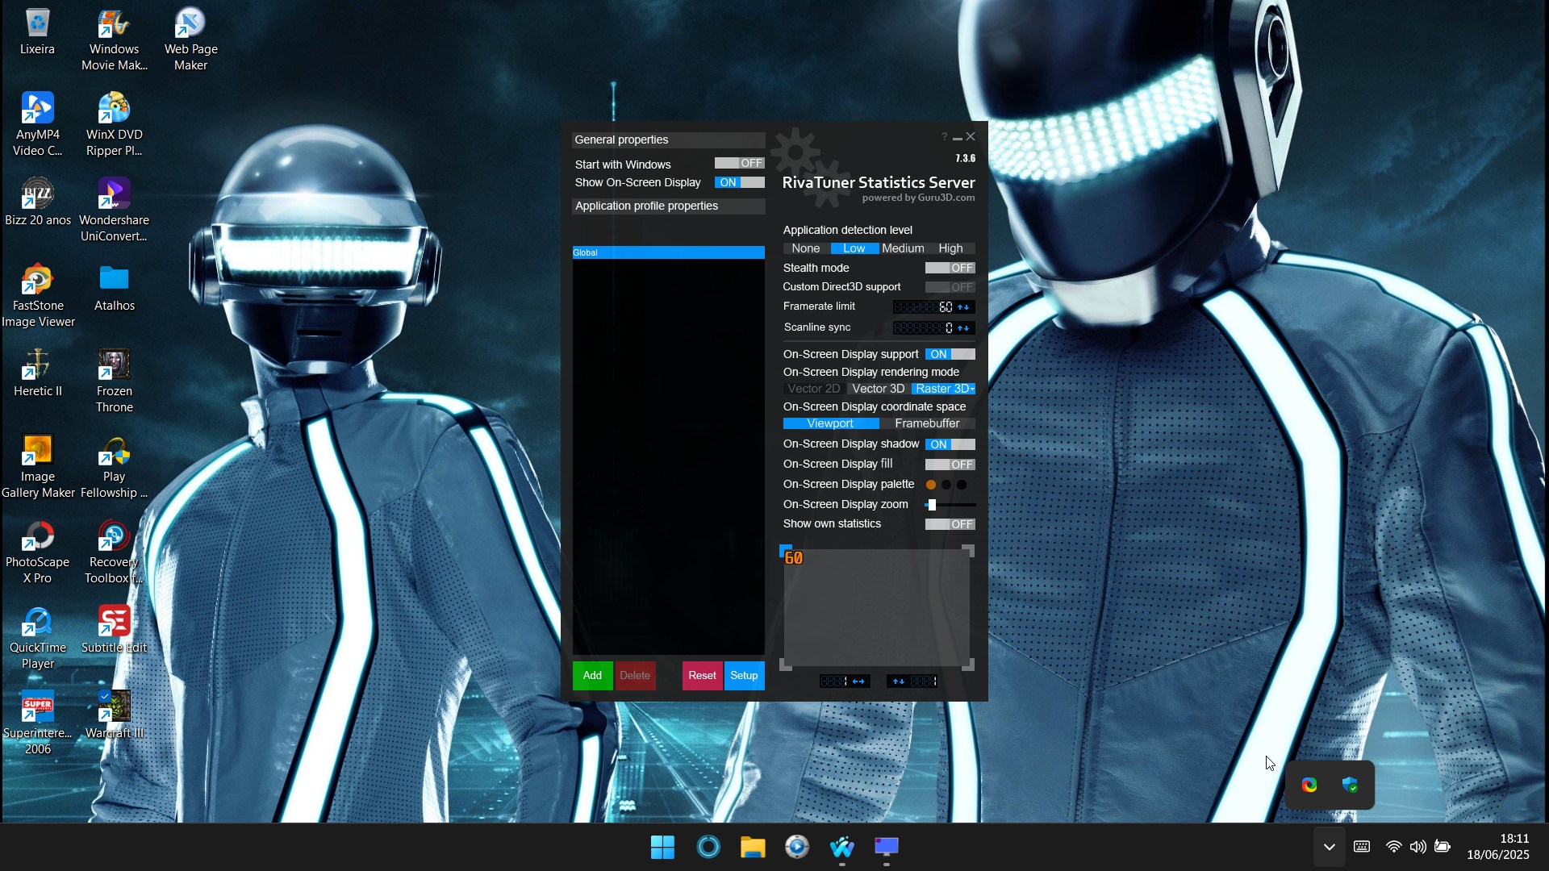Screen dimensions: 1549x871
Task: Click the green Add button
Action: [x=592, y=676]
